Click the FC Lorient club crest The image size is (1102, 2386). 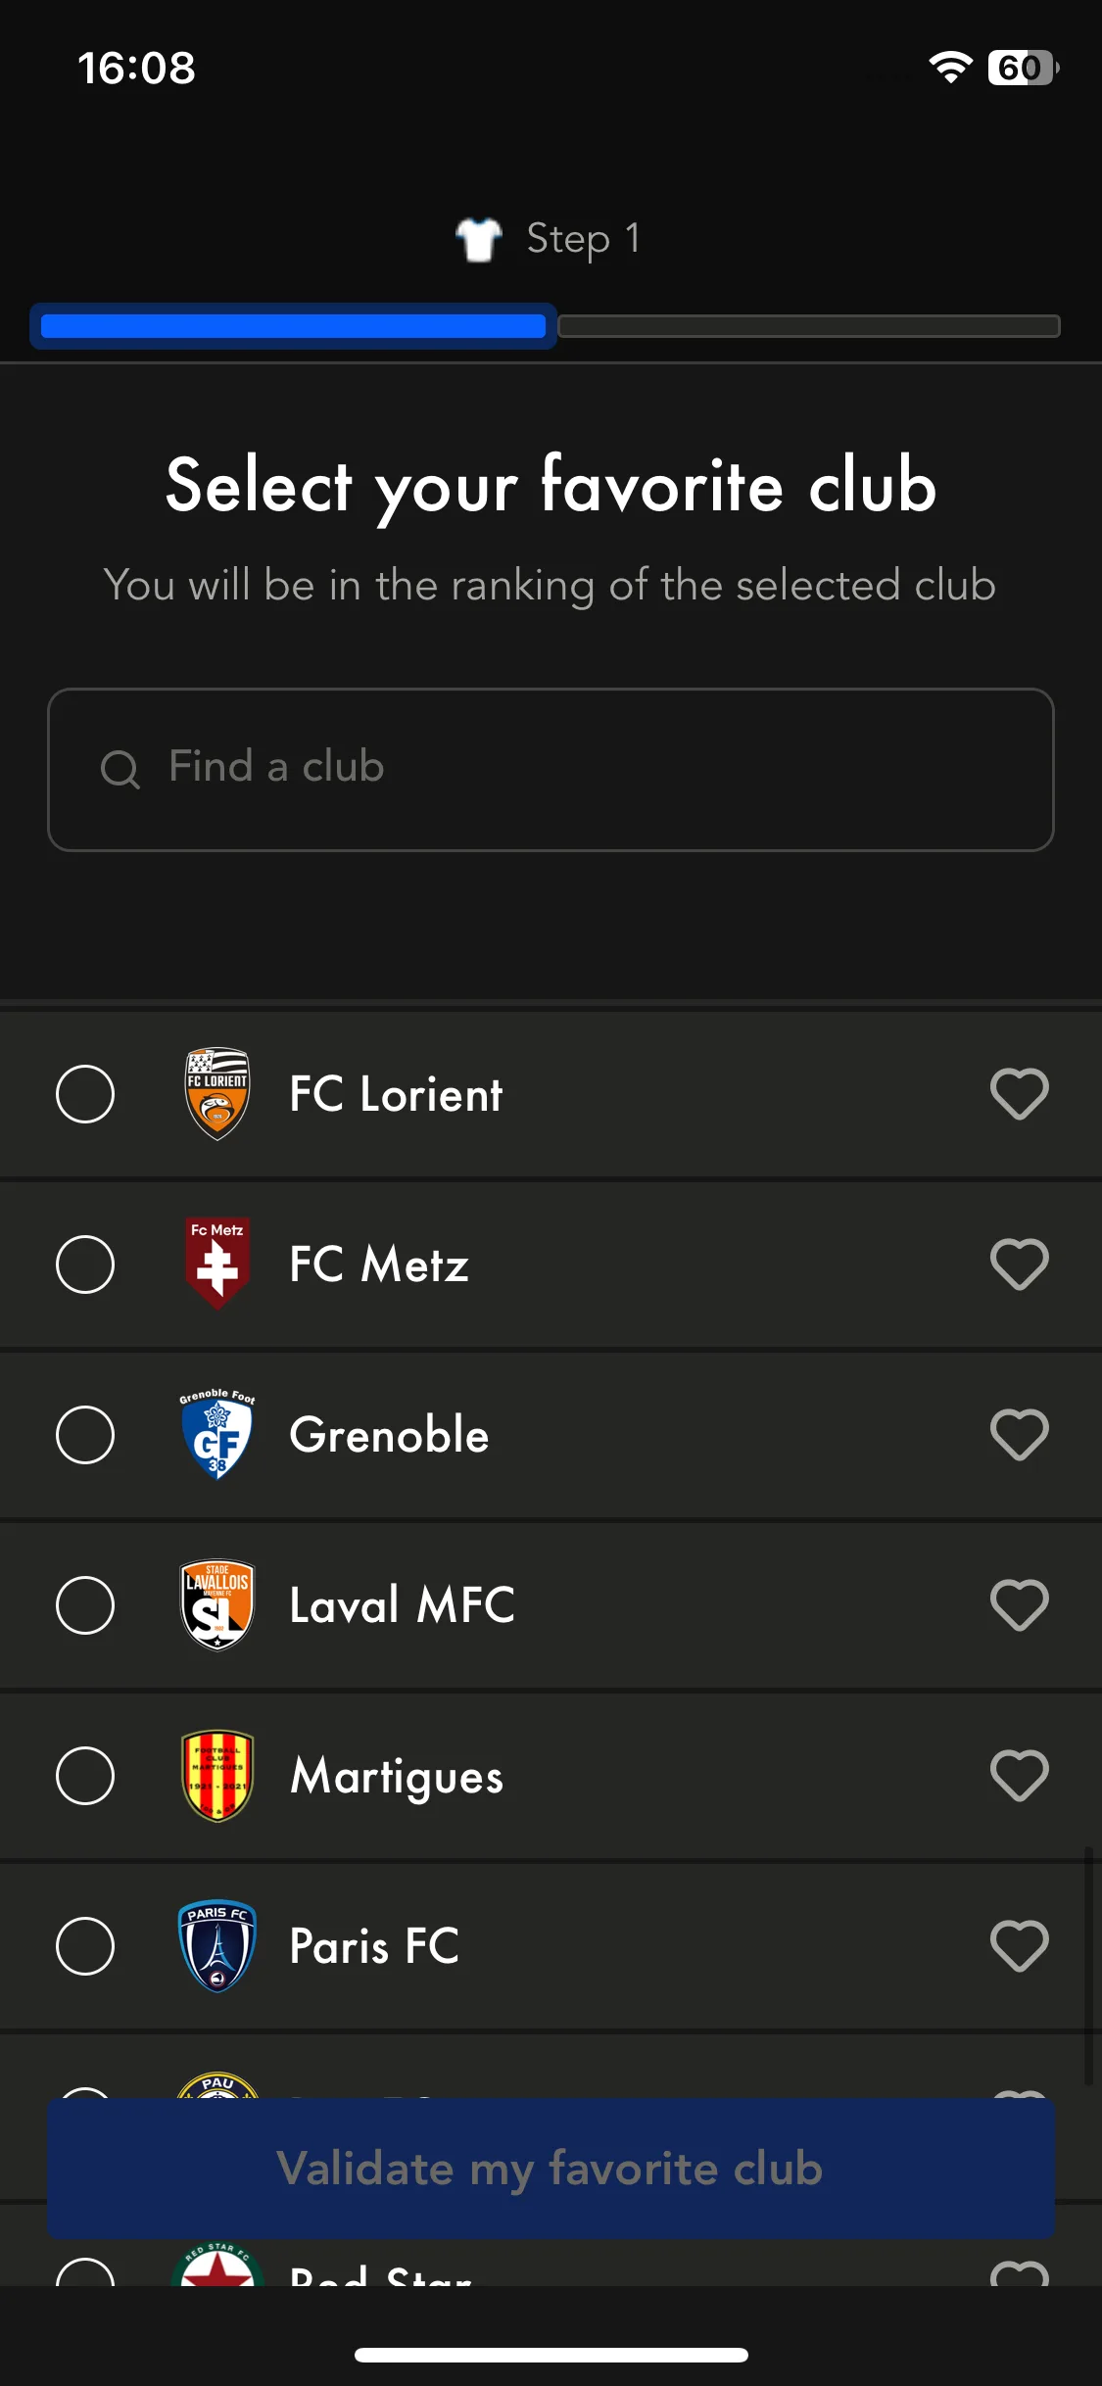[x=217, y=1093]
